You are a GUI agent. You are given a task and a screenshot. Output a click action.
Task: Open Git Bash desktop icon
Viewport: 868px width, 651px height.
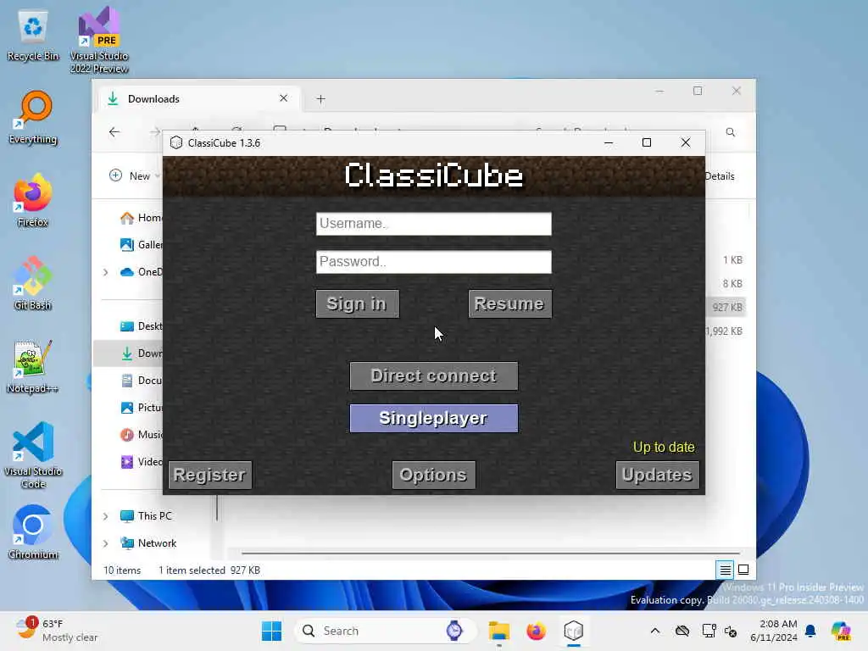33,285
